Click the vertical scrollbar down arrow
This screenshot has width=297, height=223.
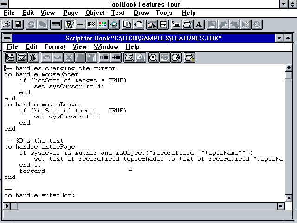(289, 198)
